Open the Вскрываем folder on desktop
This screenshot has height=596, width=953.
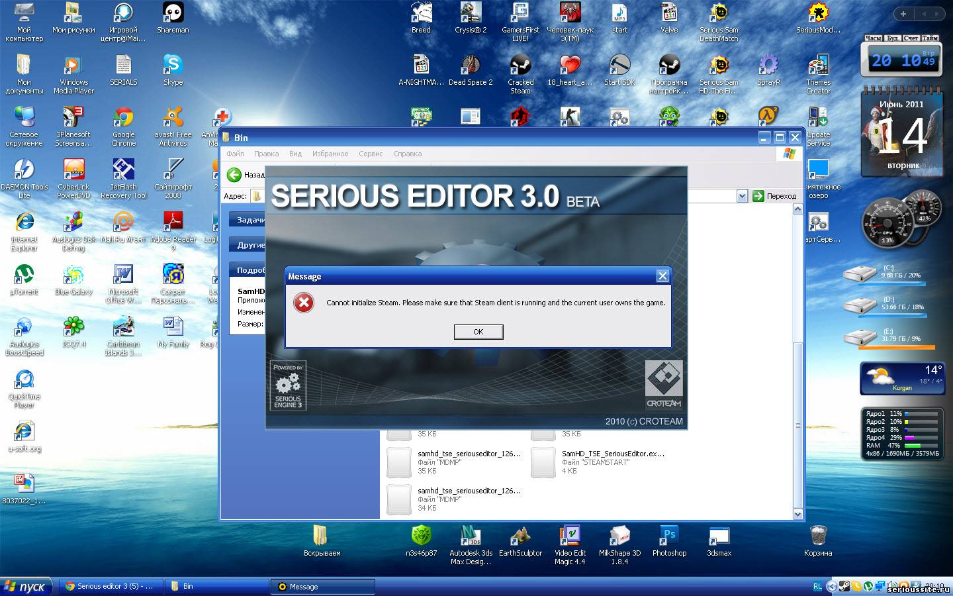click(322, 541)
